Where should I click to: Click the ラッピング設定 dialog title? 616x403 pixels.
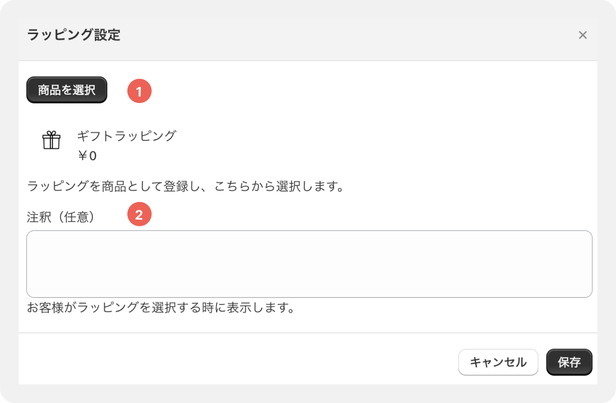tap(74, 35)
